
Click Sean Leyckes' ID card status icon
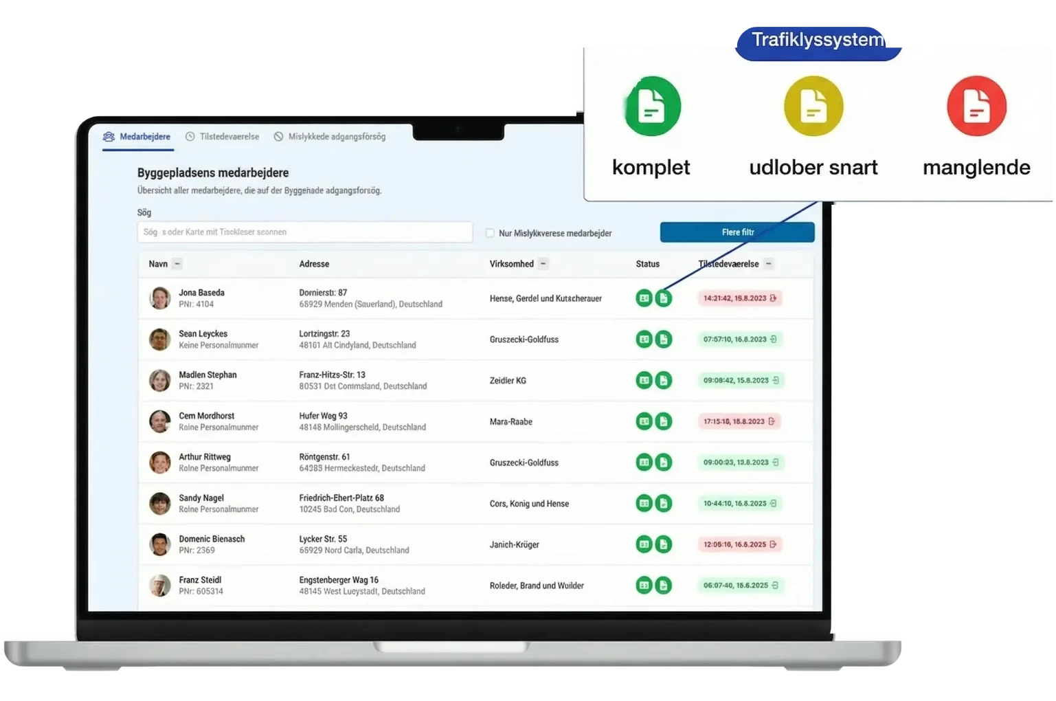tap(644, 340)
